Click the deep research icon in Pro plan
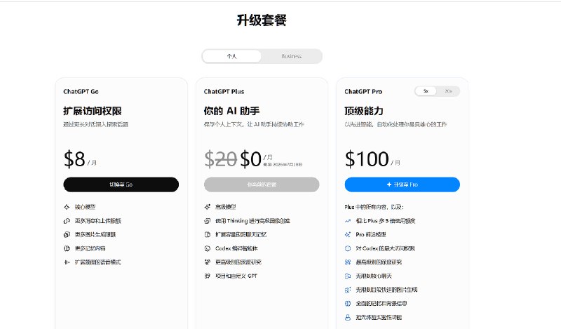The width and height of the screenshot is (561, 329). point(348,262)
